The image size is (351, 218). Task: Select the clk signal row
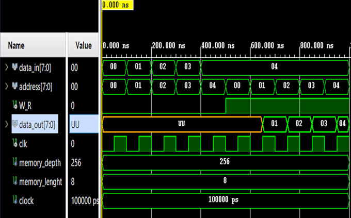coord(23,144)
